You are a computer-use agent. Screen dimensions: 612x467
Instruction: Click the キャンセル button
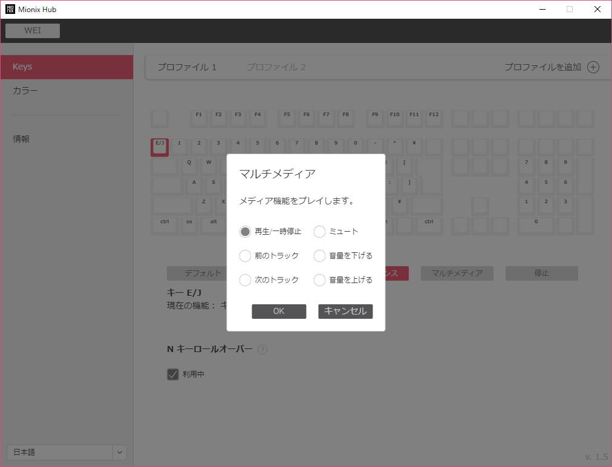click(345, 312)
